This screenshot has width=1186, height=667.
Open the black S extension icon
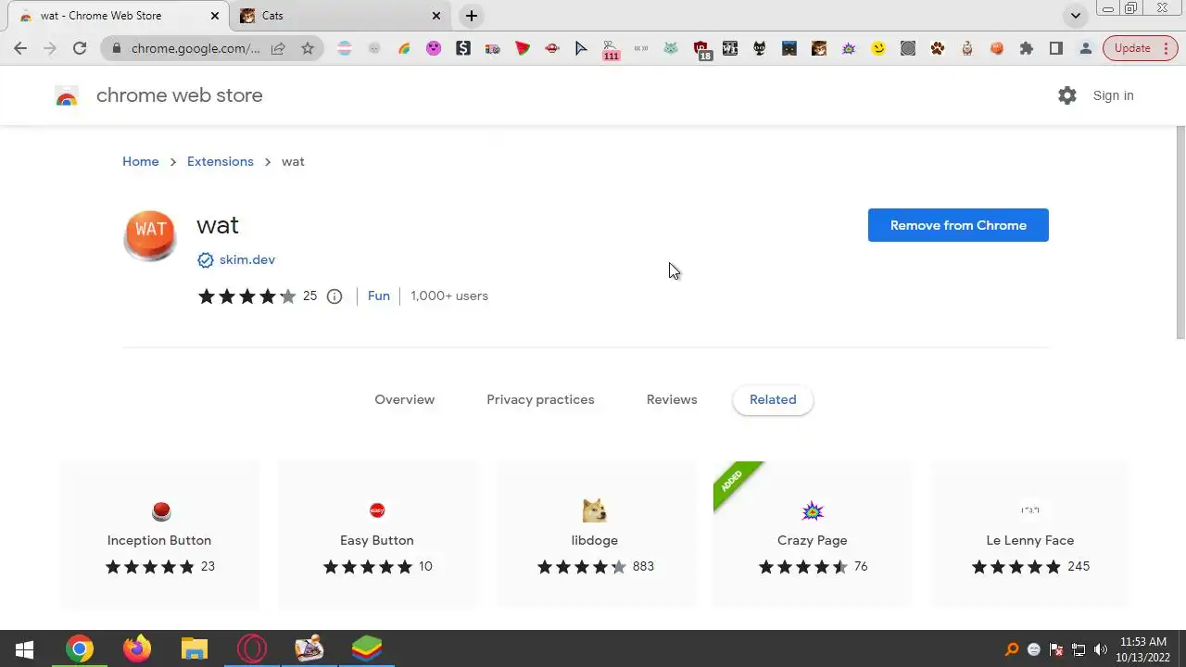click(463, 48)
